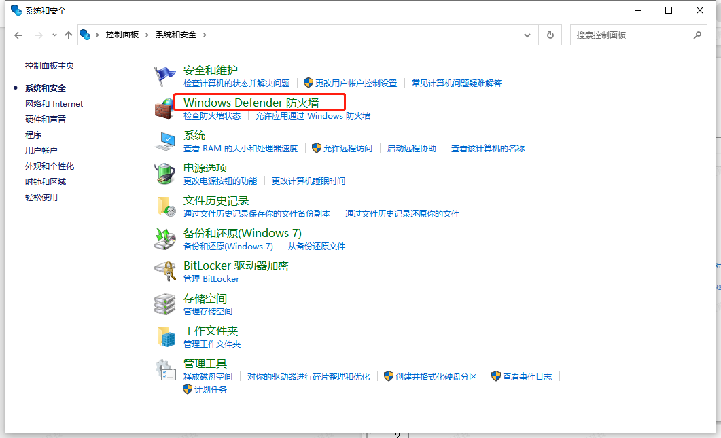
Task: Click the Backup and Restore (Windows 7) icon
Action: pos(164,240)
